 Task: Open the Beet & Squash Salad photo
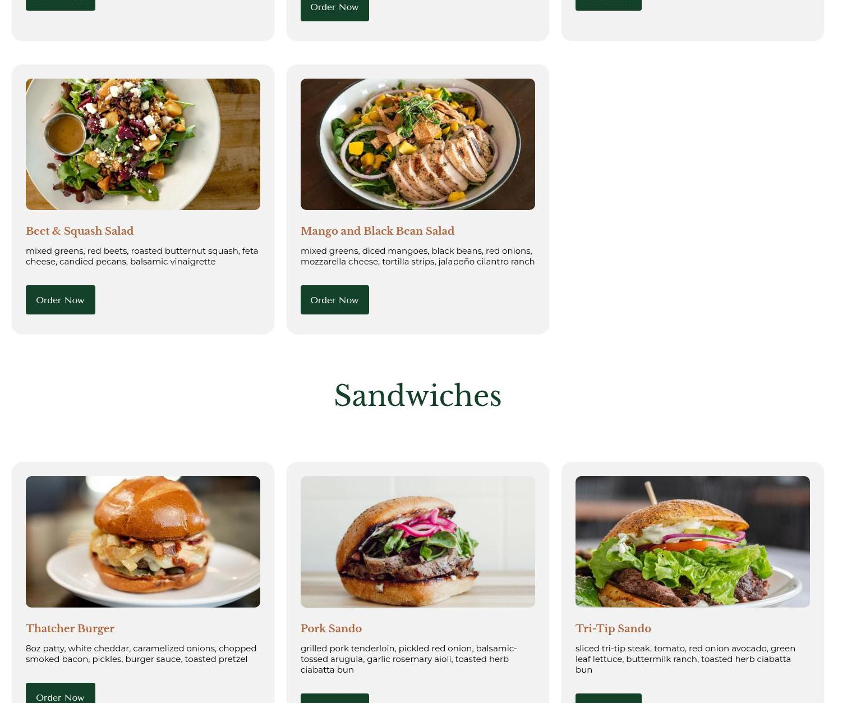pyautogui.click(x=143, y=144)
